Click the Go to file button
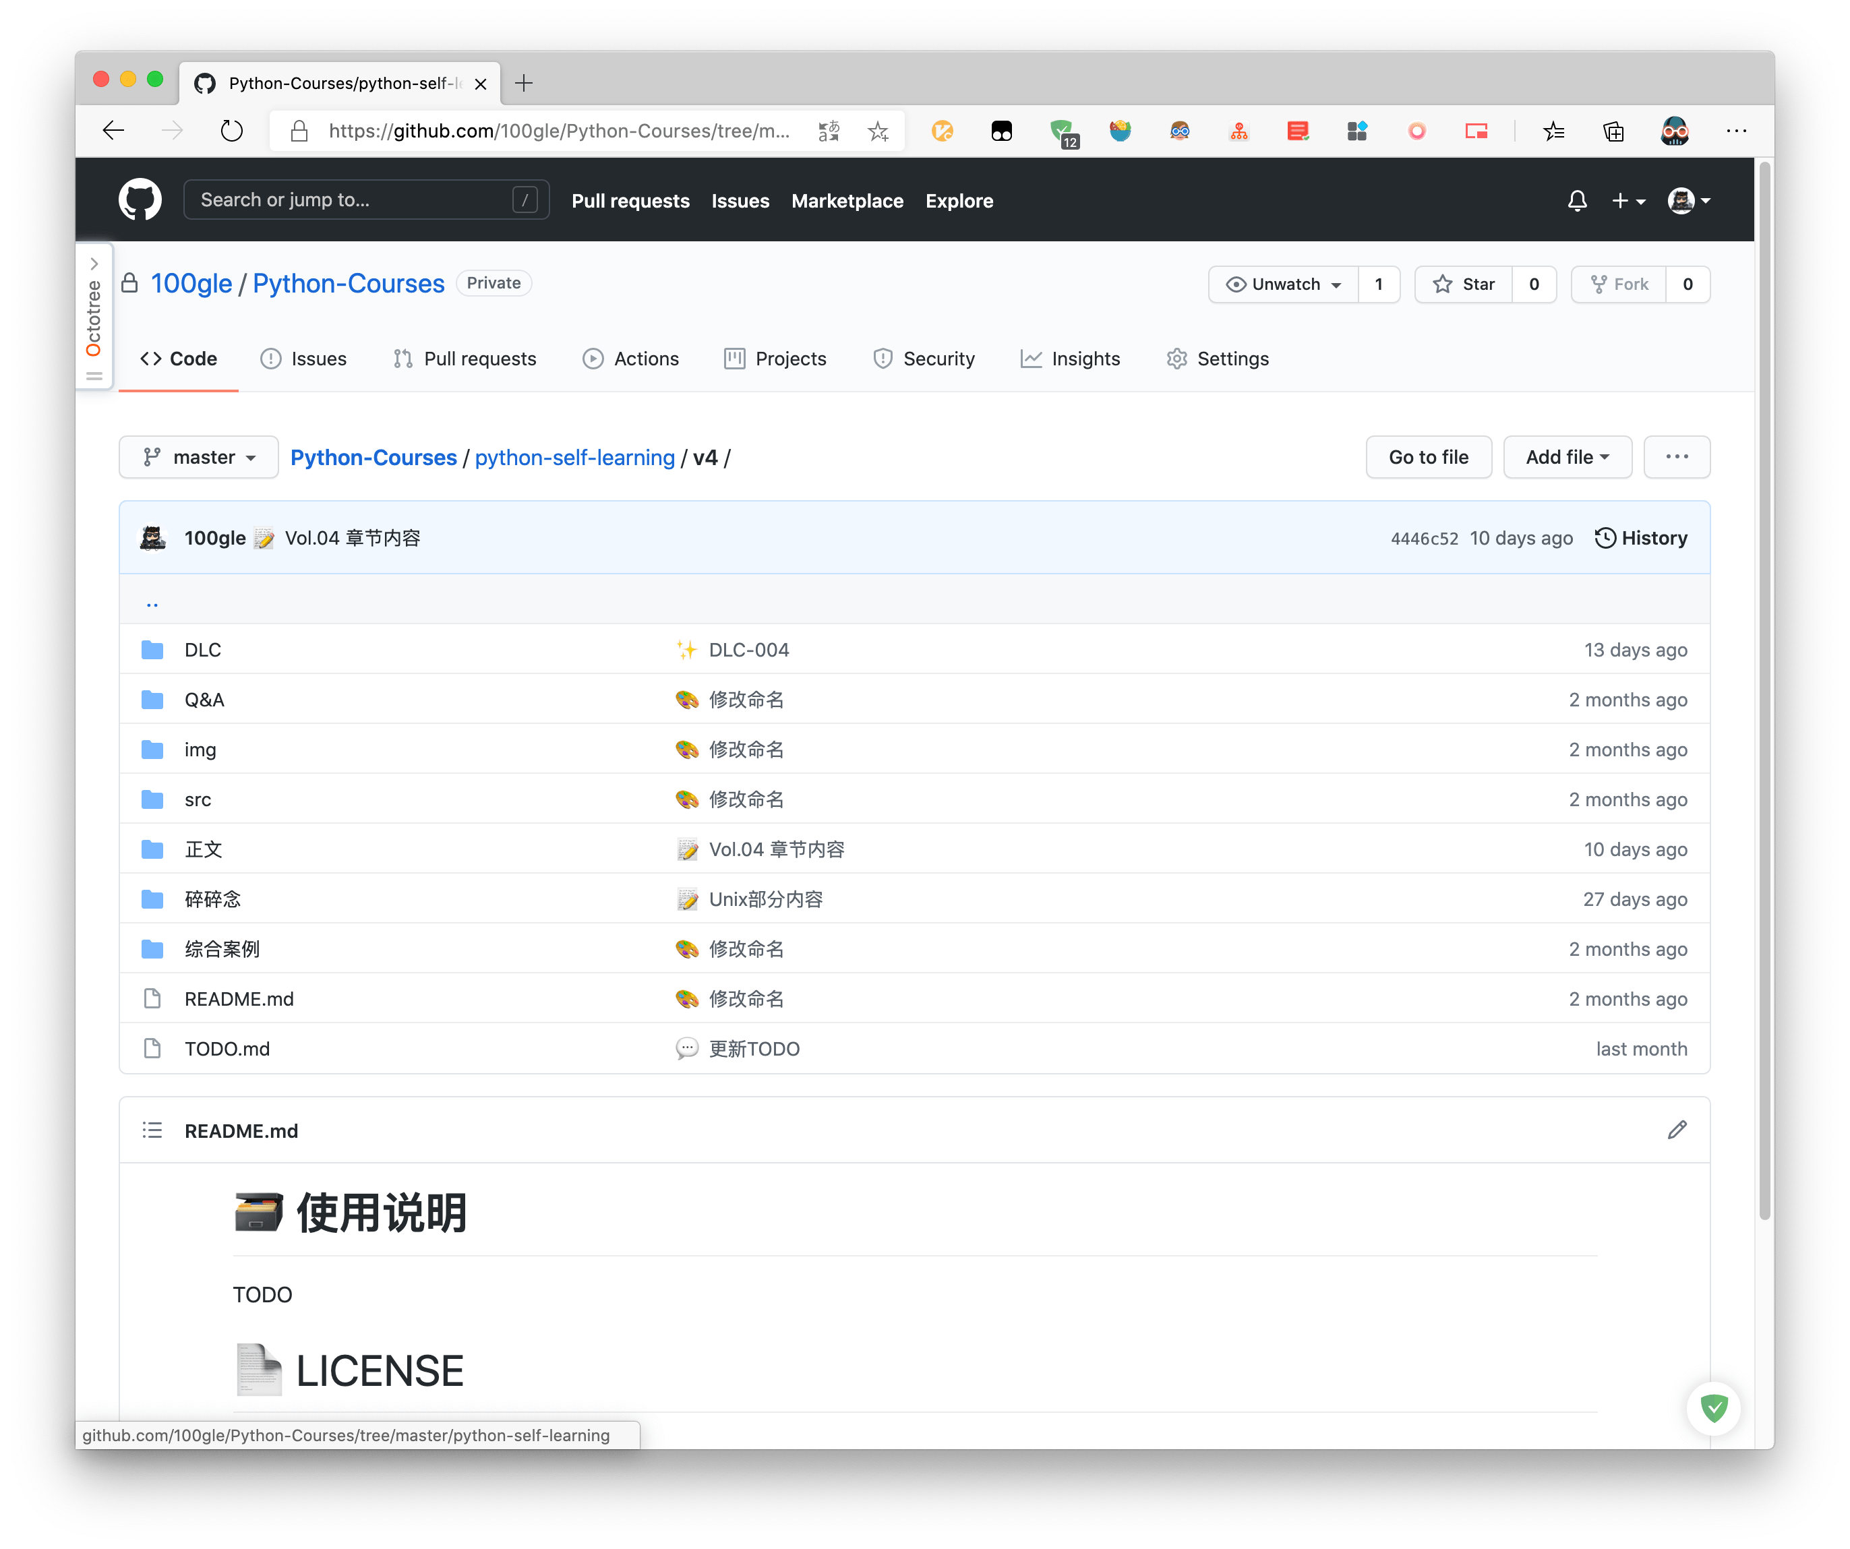Viewport: 1850px width, 1549px height. [x=1427, y=456]
